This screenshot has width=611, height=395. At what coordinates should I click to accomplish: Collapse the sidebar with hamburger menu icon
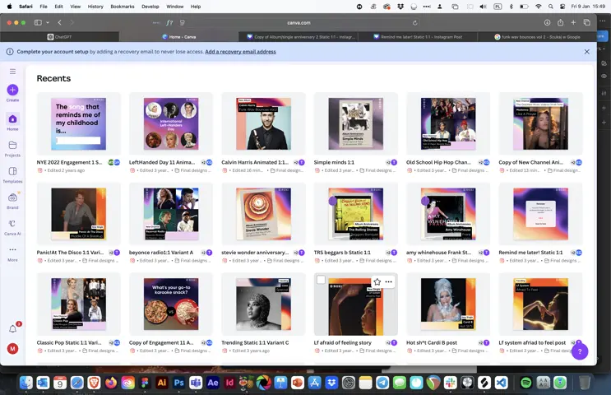12,72
